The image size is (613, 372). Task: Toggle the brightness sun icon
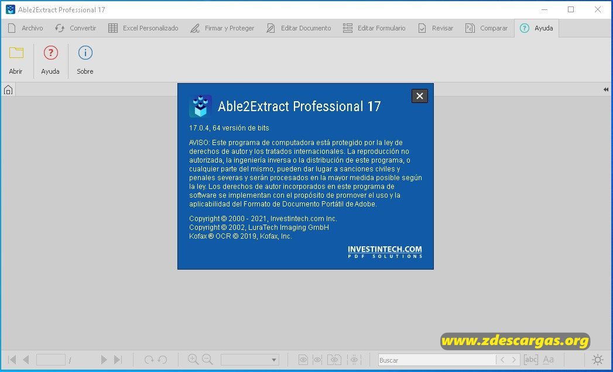click(x=598, y=360)
